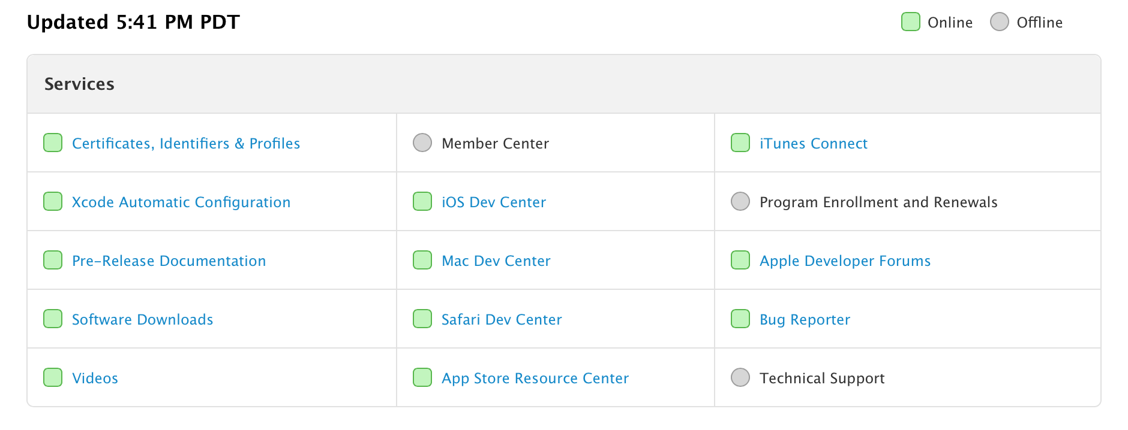Click the green status icon beside iTunes Connect
Image resolution: width=1128 pixels, height=430 pixels.
coord(740,143)
